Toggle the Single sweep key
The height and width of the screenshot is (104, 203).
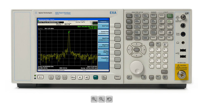tap(162, 38)
